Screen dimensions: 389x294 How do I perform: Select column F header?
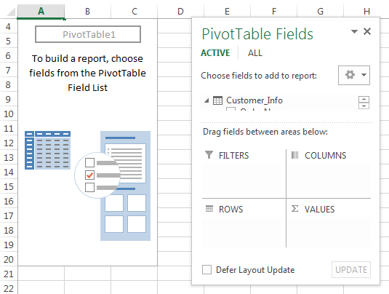pos(273,11)
